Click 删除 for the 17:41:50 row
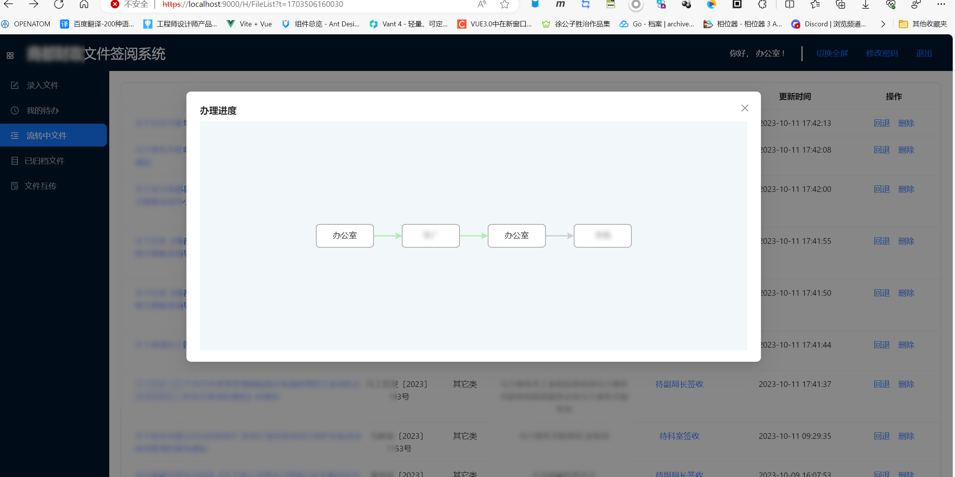The image size is (955, 477). tap(906, 293)
